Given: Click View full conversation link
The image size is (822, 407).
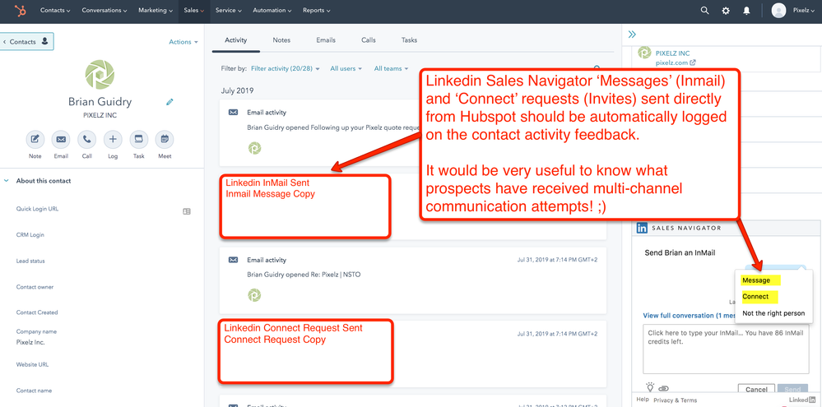Looking at the screenshot, I should [689, 316].
